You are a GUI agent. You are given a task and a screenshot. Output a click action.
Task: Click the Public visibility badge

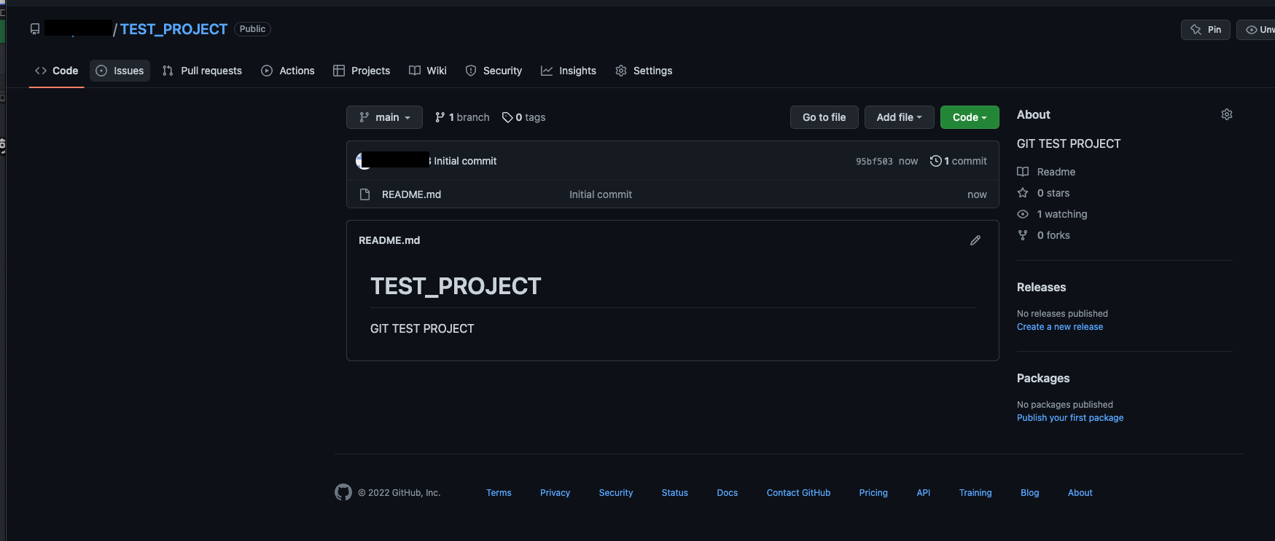252,29
